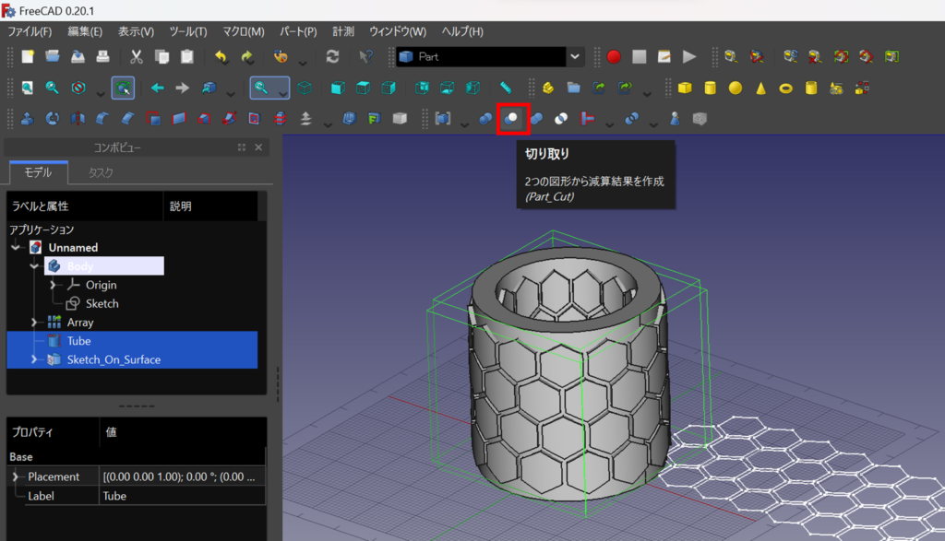
Task: Open the 表示(V) menu
Action: (136, 31)
